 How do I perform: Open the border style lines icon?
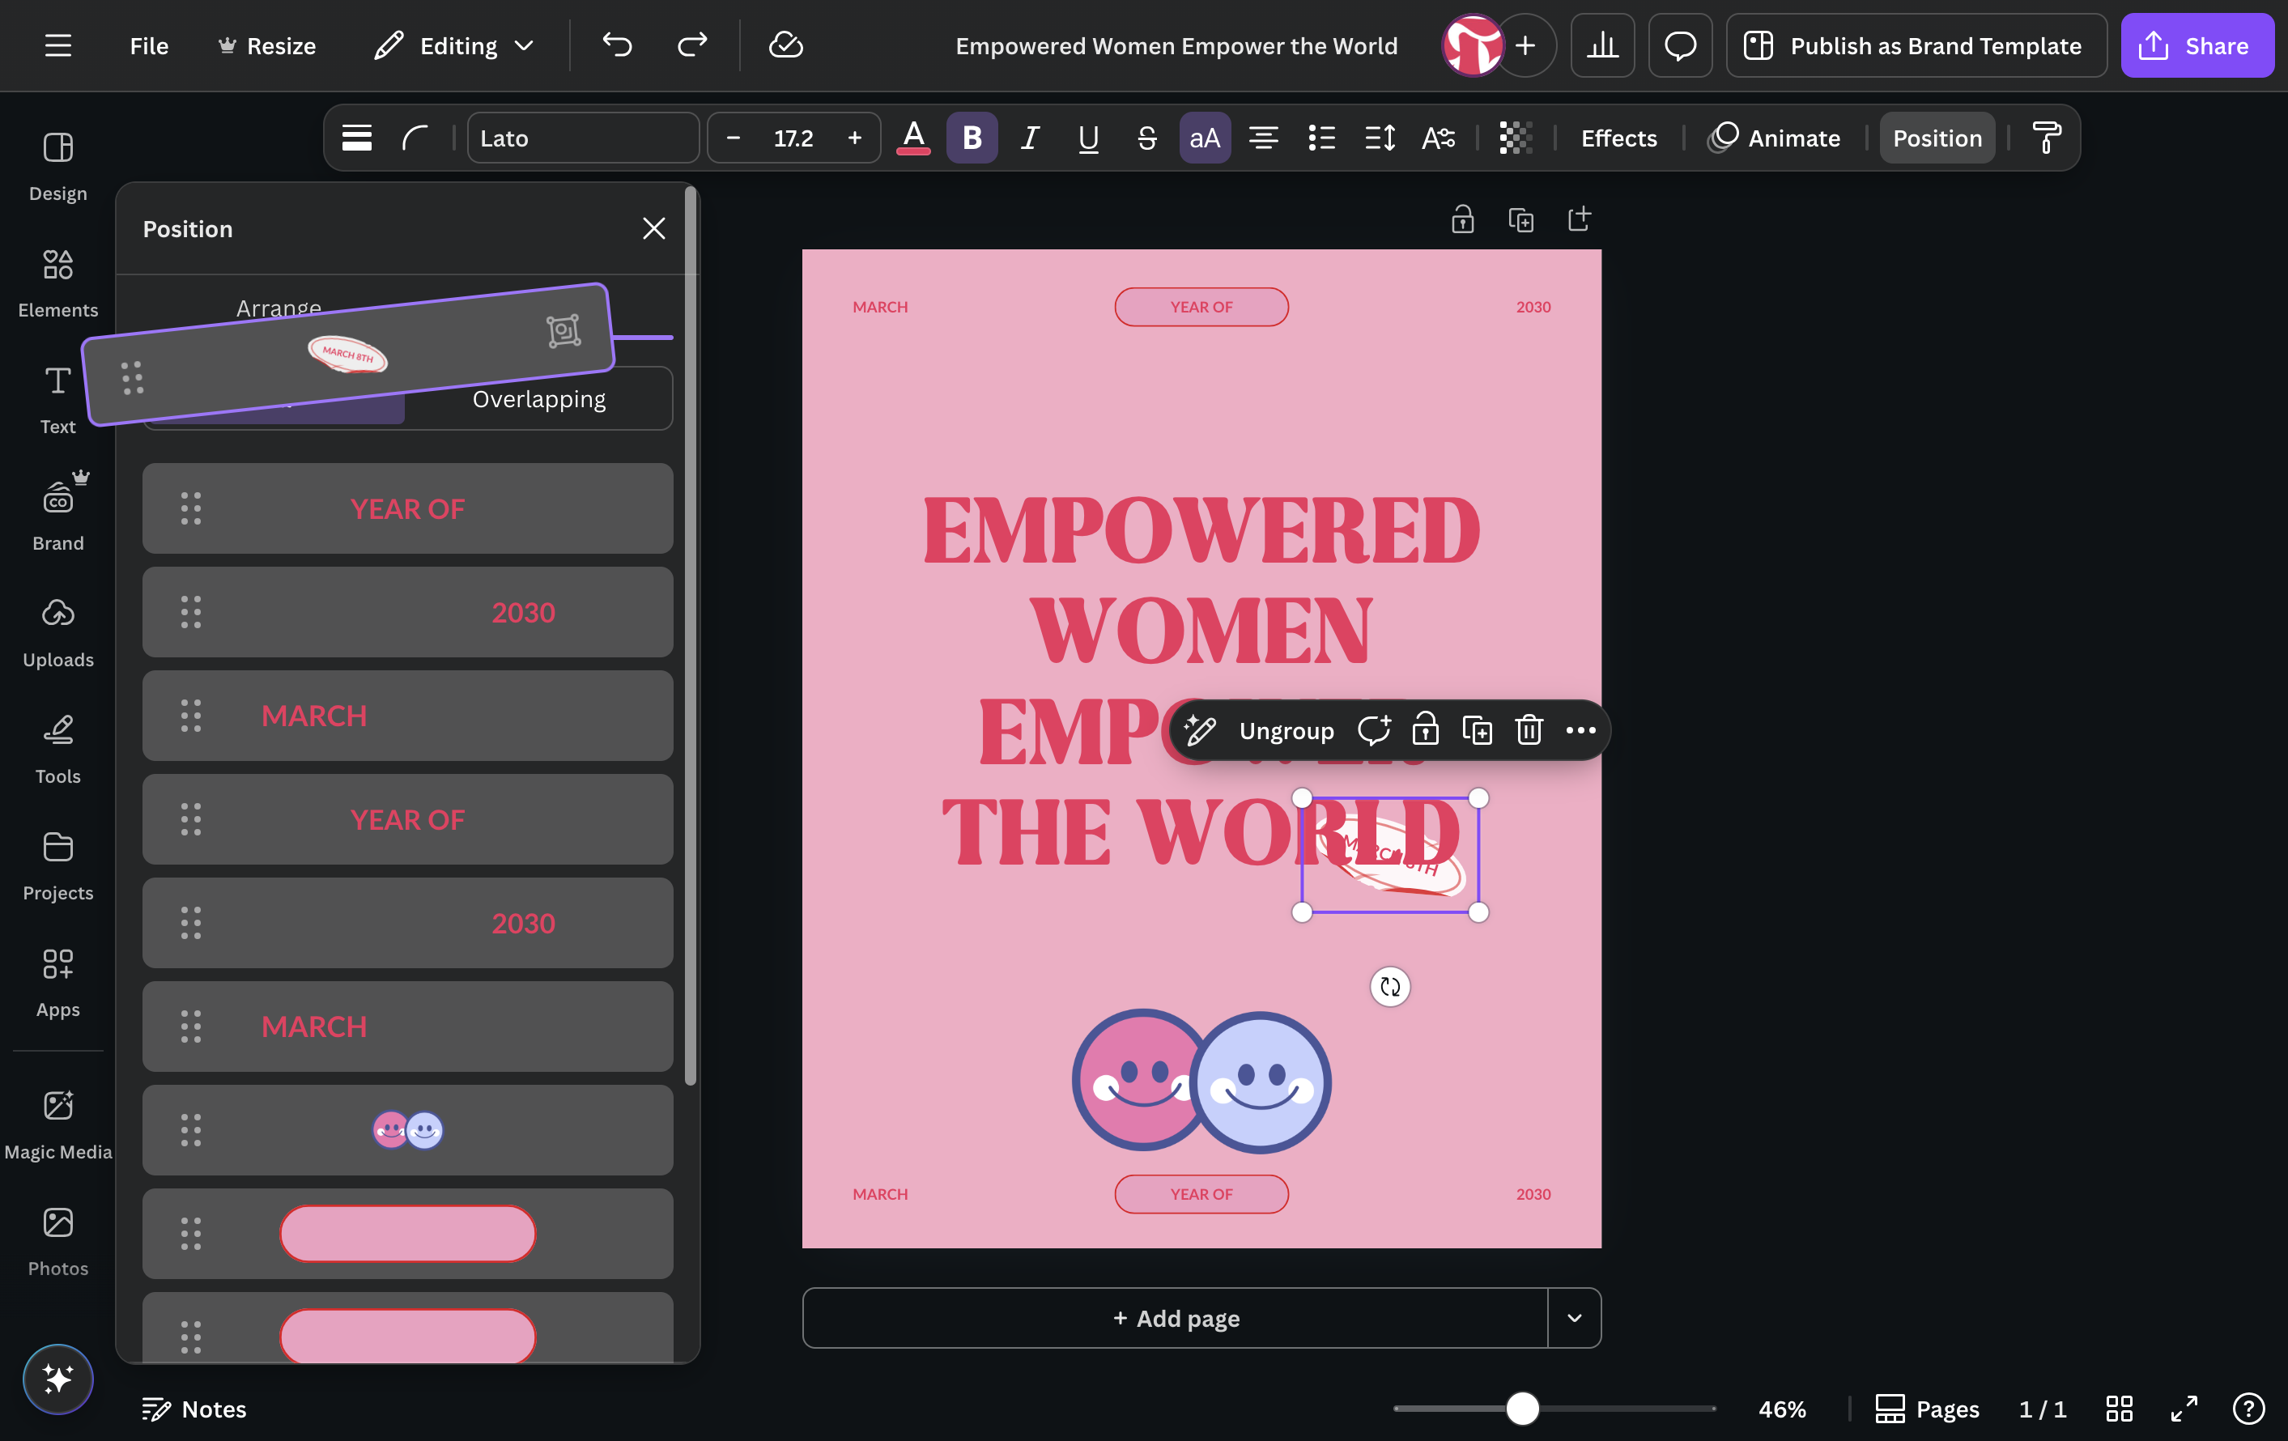point(356,138)
